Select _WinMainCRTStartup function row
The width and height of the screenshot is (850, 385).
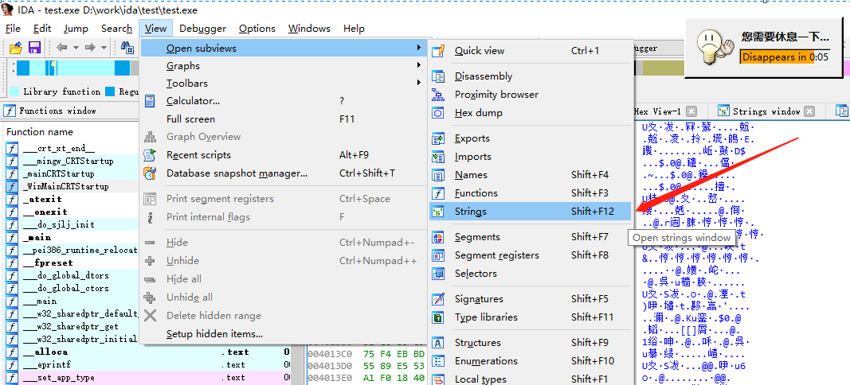point(70,186)
